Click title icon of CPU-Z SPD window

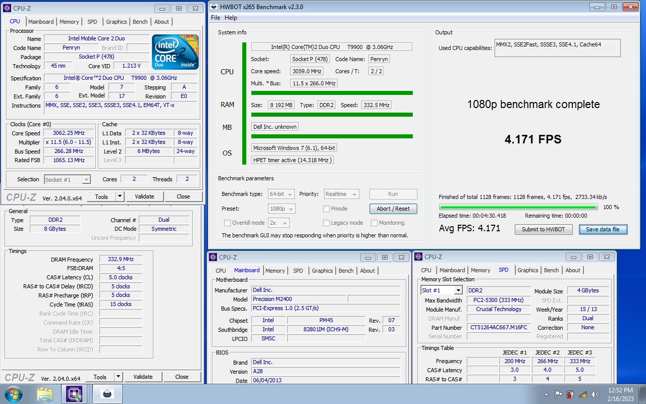pyautogui.click(x=418, y=257)
